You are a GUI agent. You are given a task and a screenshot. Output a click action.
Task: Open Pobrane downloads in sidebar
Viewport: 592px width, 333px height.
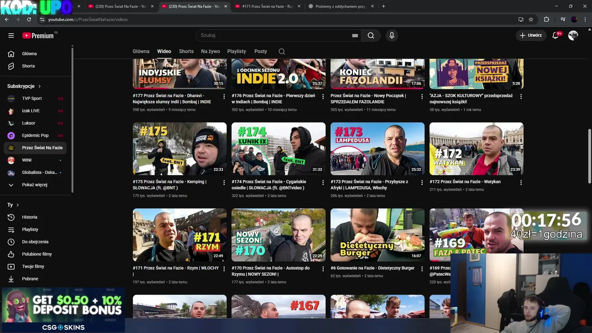(36, 279)
